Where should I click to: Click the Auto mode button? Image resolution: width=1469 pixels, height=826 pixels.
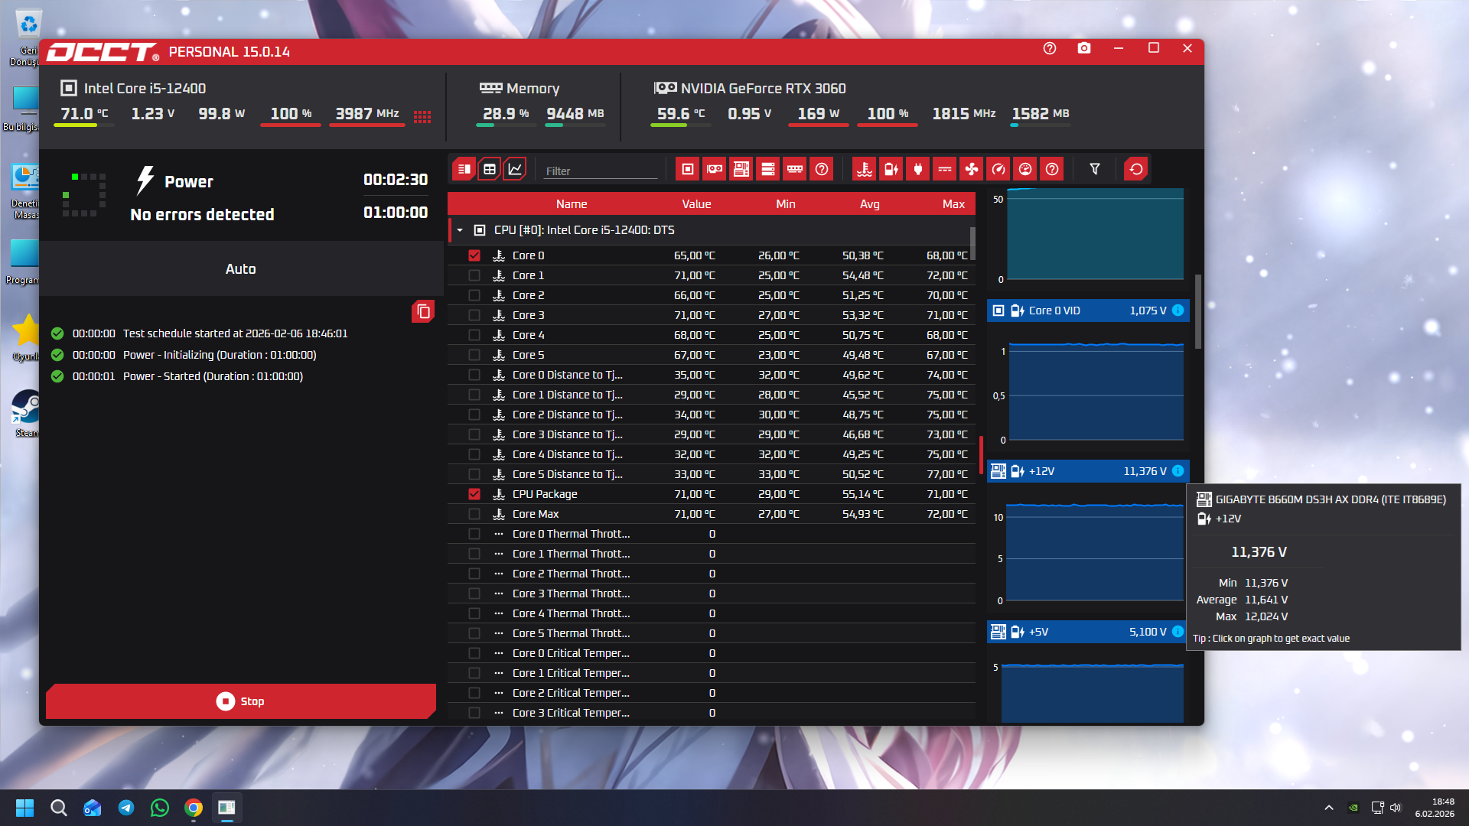point(241,269)
